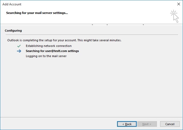
Task: Click the separator line under Configuring
Action: [92, 35]
